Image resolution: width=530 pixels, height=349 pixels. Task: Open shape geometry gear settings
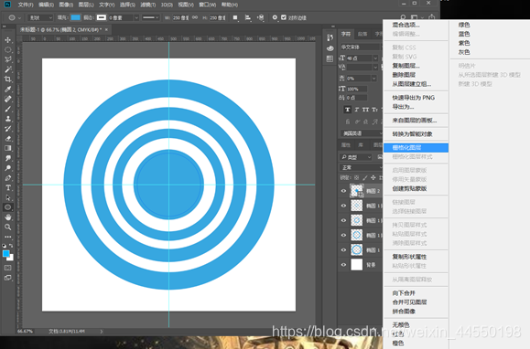275,17
